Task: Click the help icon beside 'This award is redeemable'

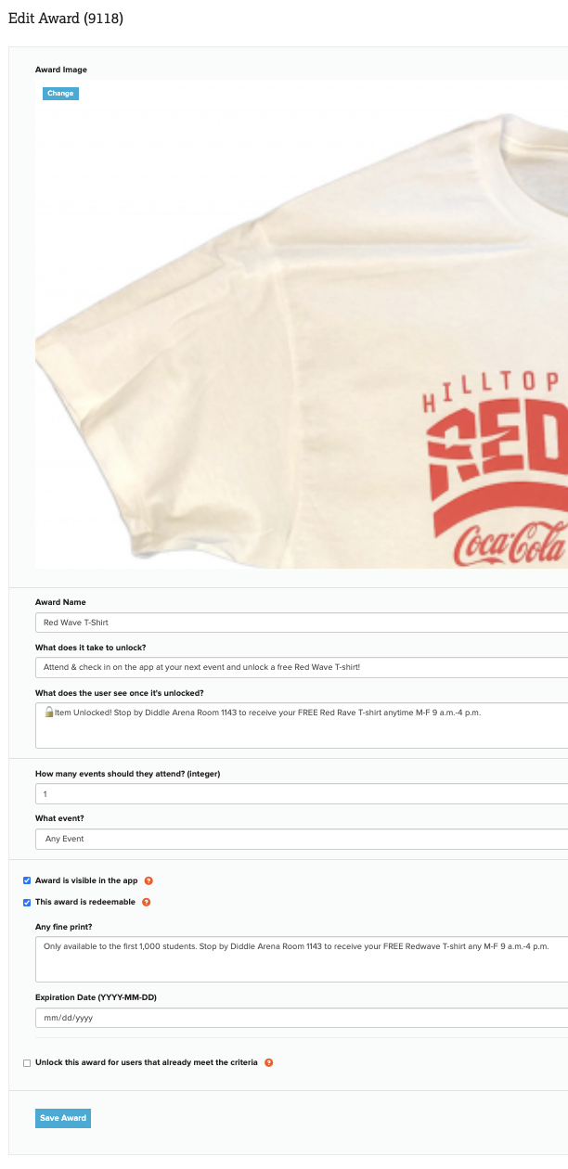Action: pos(146,903)
